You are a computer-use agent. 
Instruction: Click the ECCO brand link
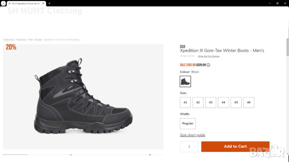(182, 46)
